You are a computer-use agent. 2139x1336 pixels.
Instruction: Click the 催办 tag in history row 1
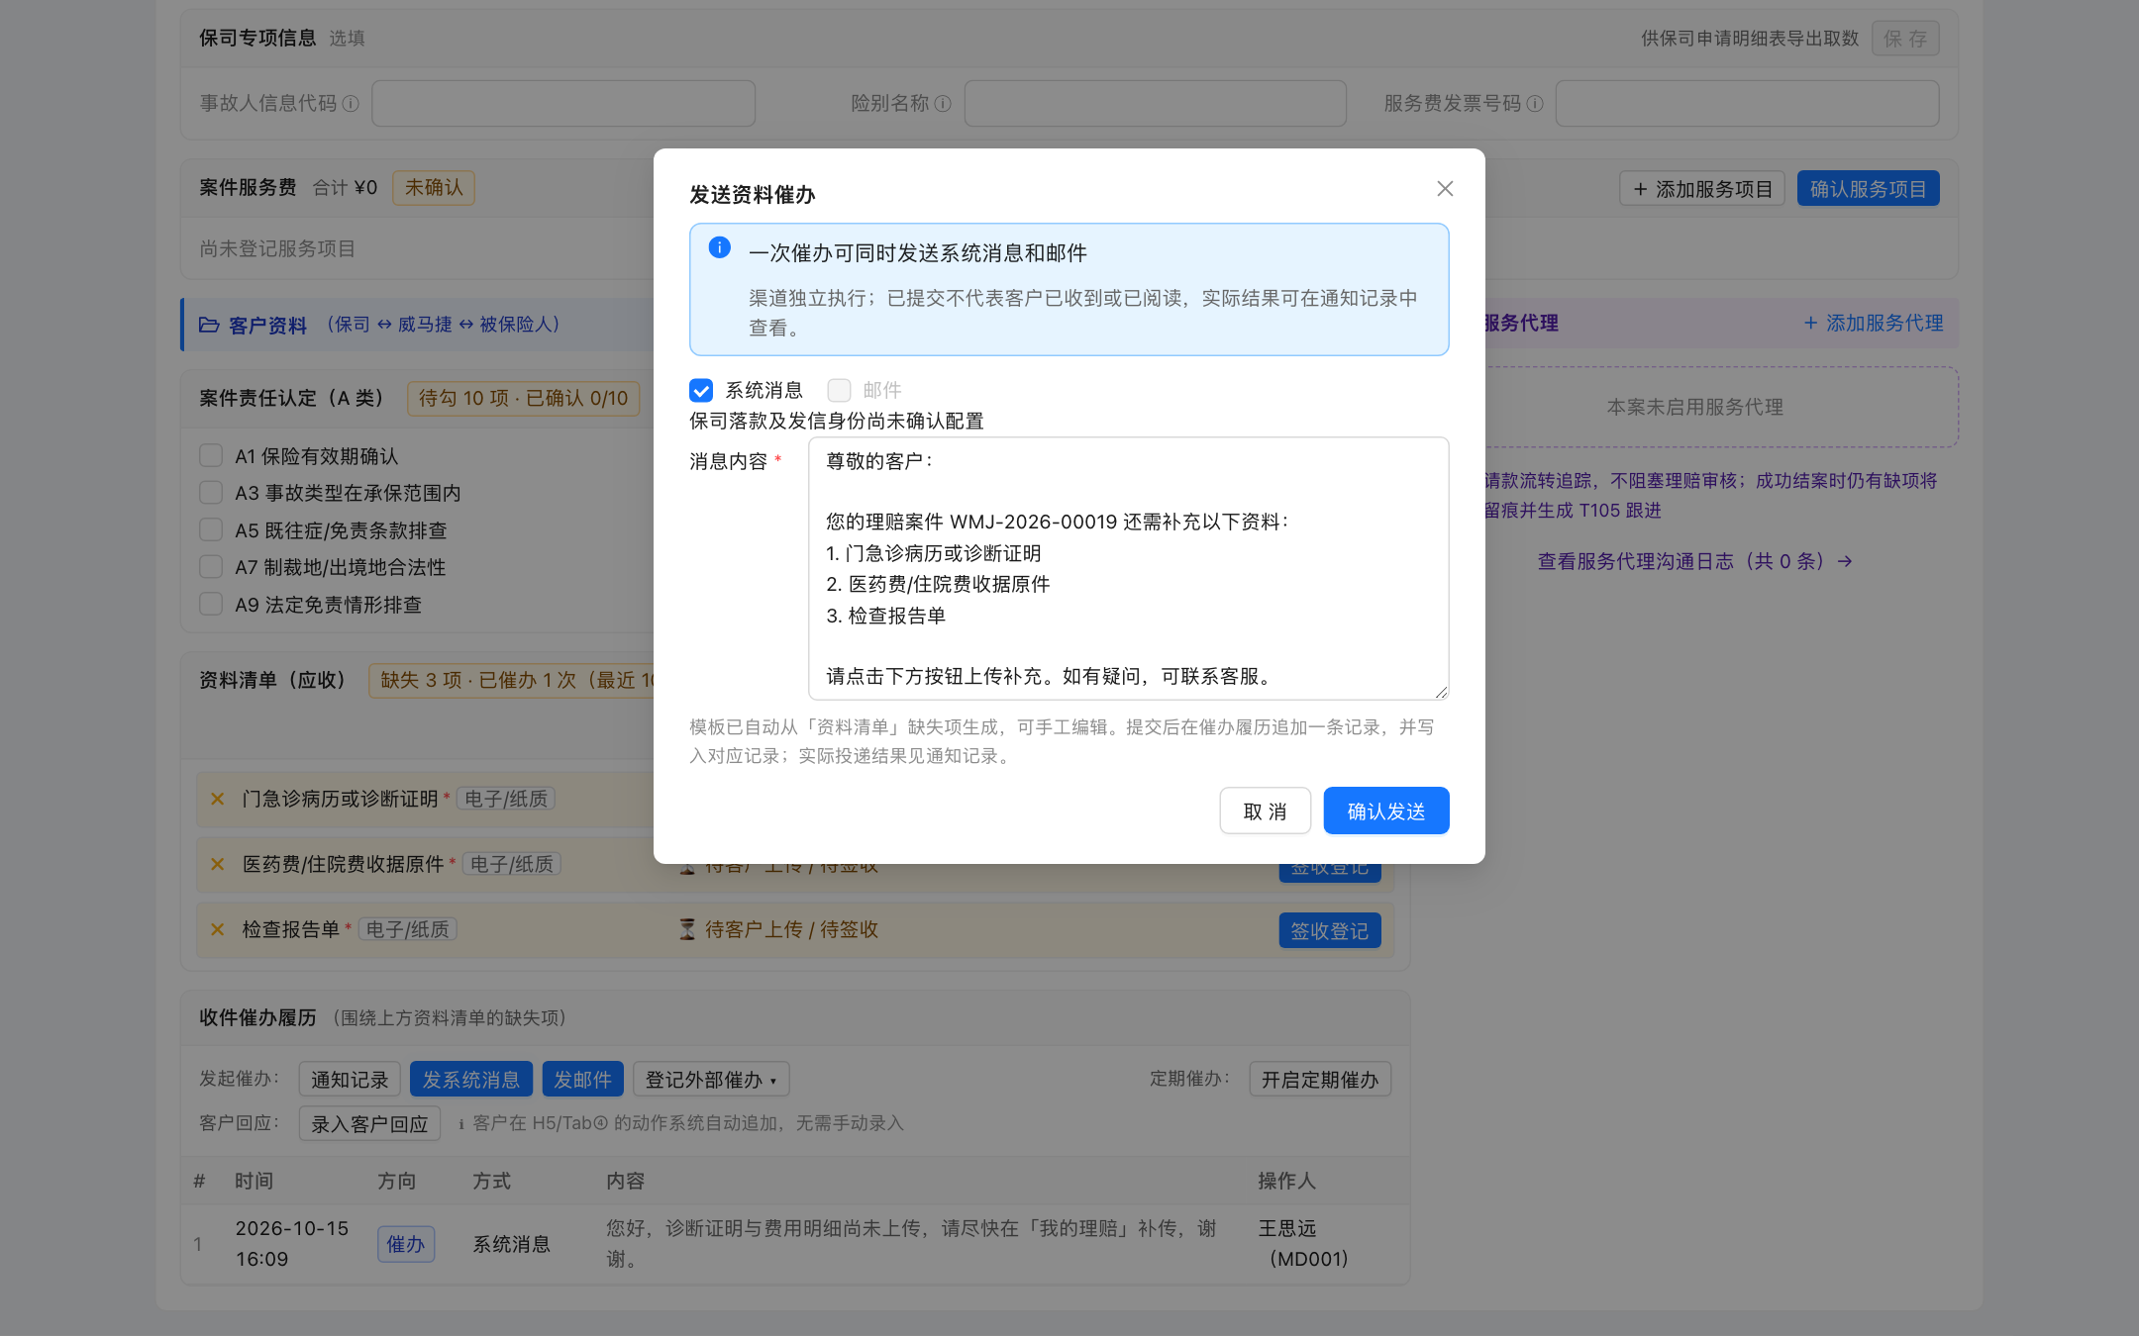tap(405, 1244)
